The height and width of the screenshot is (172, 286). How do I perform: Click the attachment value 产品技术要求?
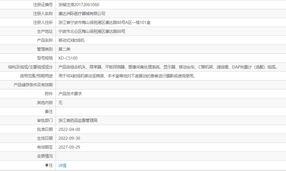[x=70, y=94]
